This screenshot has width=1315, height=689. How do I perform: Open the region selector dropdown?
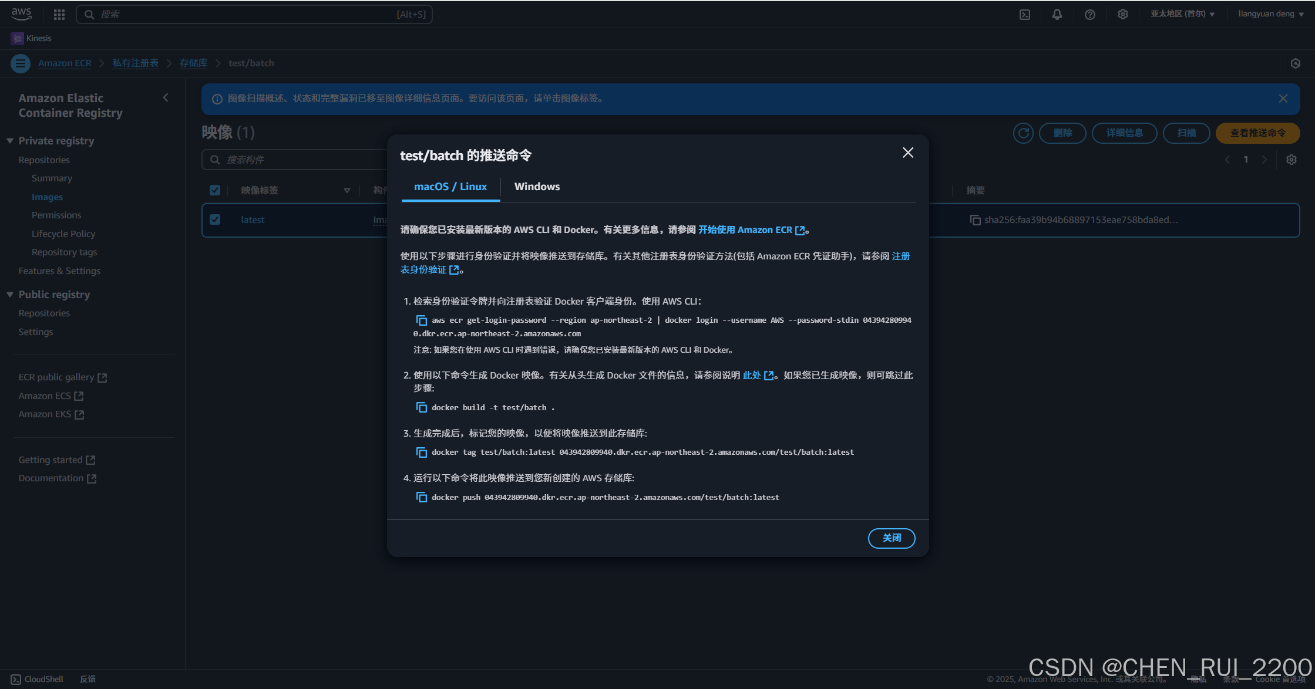[x=1182, y=14]
